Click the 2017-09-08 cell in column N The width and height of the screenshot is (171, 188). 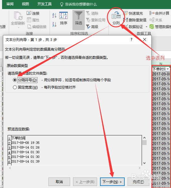pyautogui.click(x=161, y=74)
